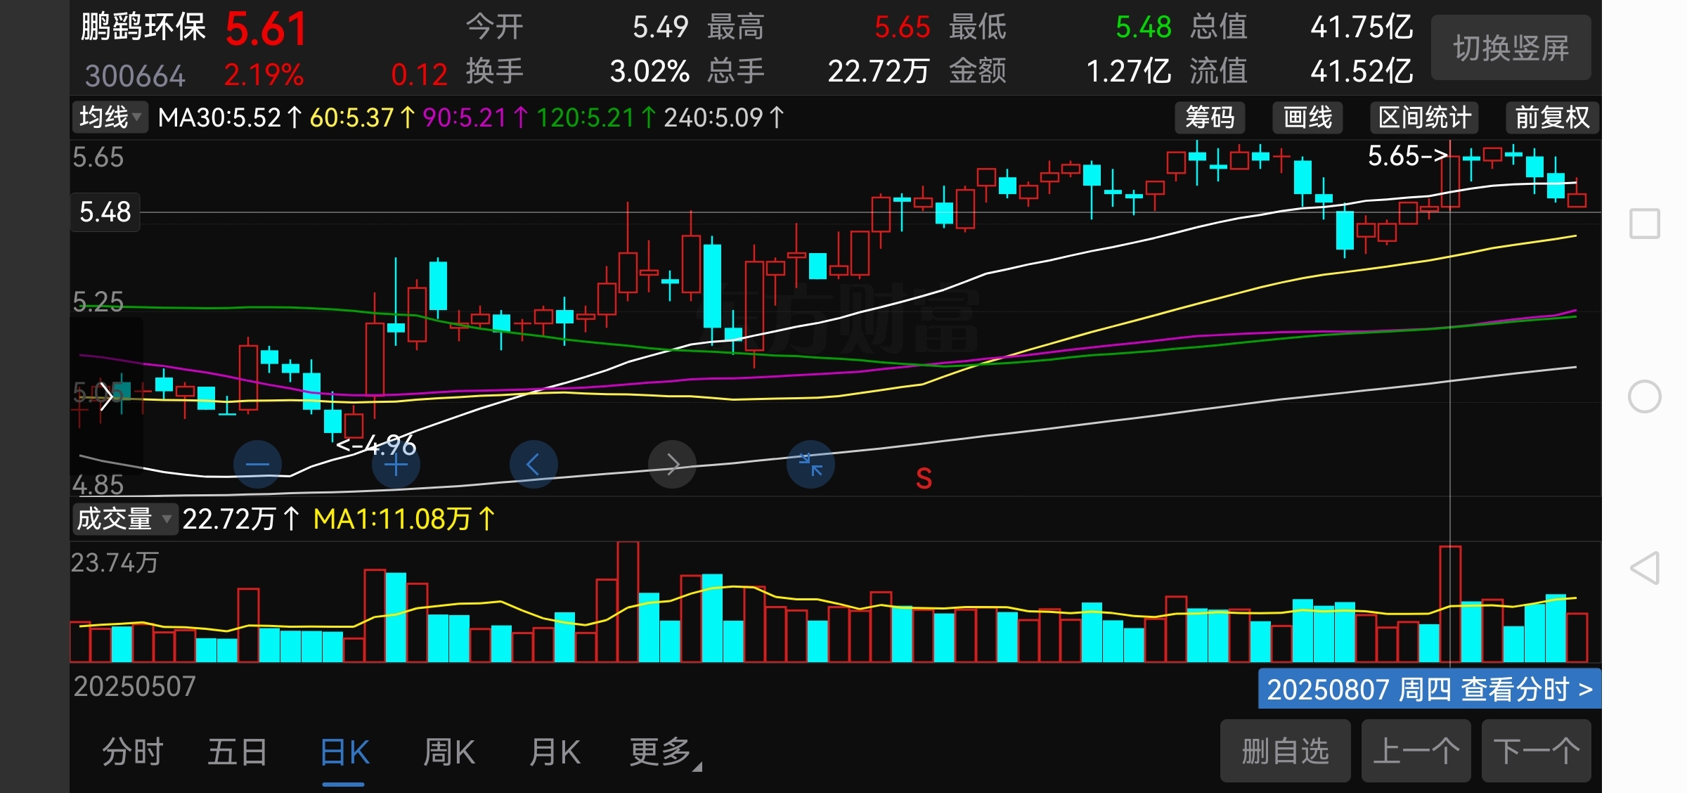Tap the <-4.96 low price annotation

376,445
